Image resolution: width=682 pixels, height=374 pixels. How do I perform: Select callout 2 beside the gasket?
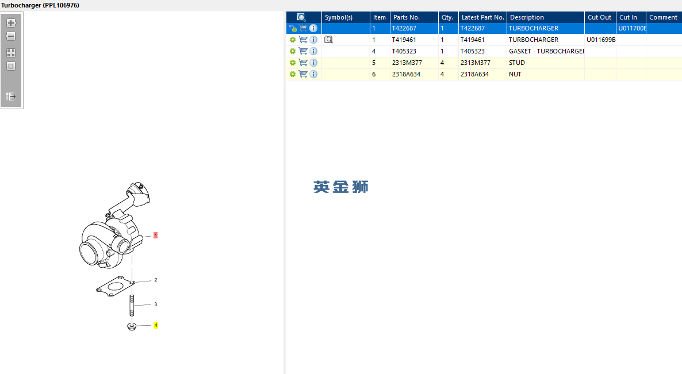(x=156, y=280)
